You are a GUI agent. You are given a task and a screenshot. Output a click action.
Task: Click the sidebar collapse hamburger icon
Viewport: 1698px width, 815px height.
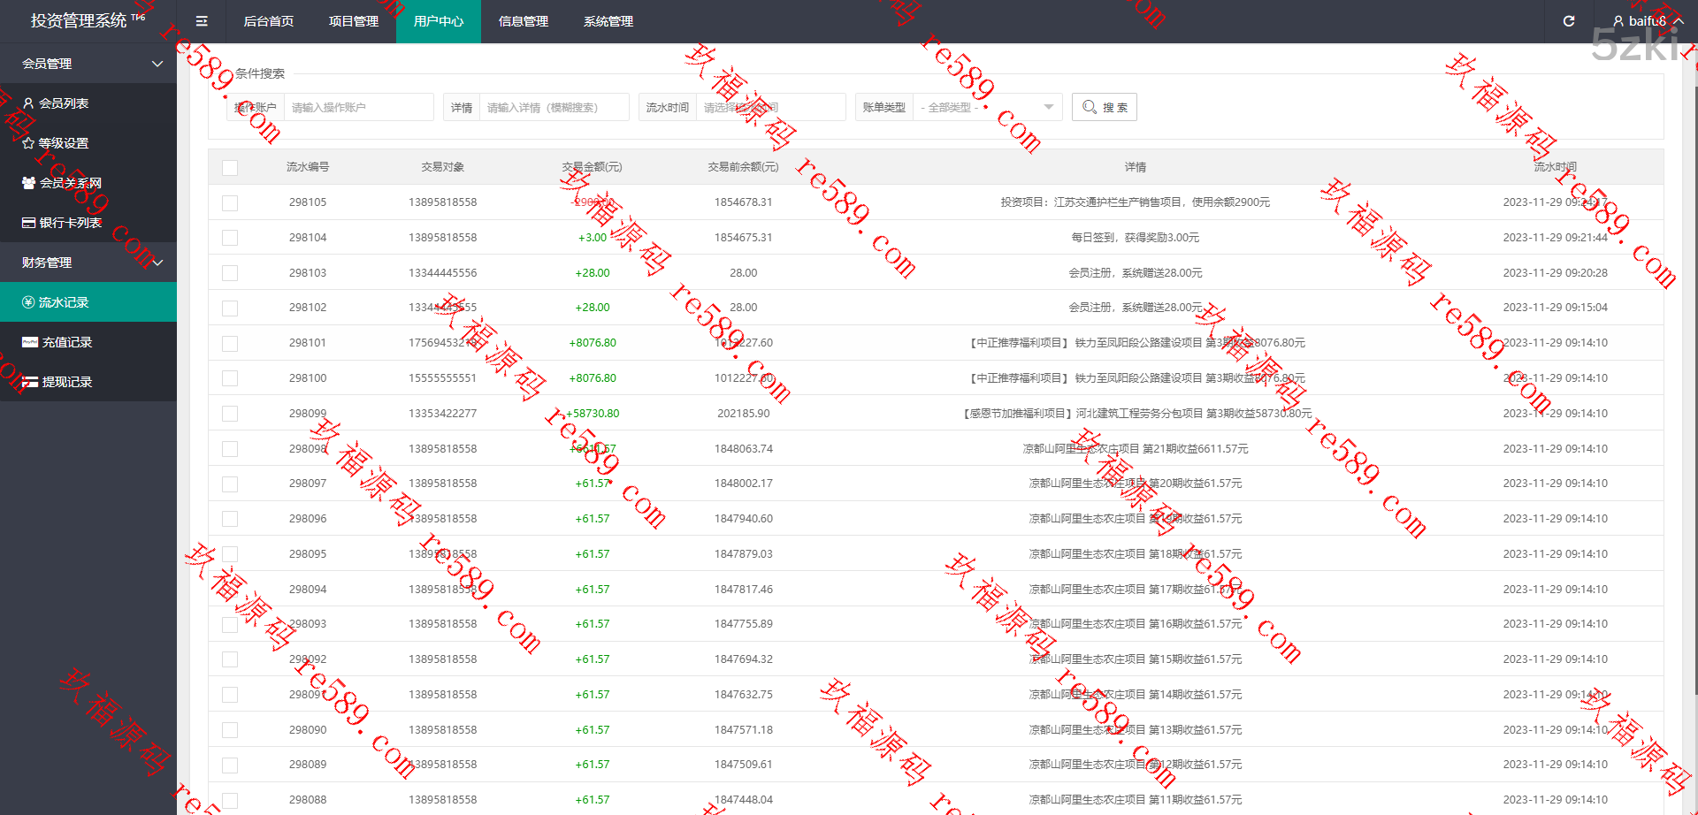point(202,21)
